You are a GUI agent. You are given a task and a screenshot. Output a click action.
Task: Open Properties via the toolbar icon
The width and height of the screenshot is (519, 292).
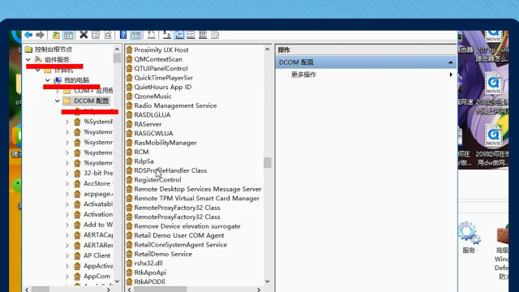point(96,35)
